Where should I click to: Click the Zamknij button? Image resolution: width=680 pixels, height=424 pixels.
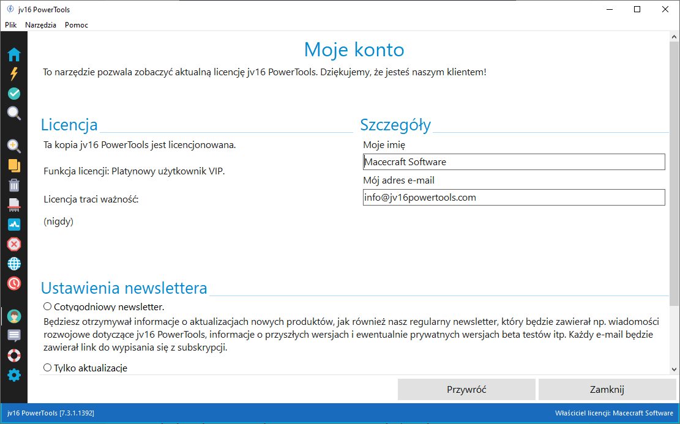tap(607, 389)
